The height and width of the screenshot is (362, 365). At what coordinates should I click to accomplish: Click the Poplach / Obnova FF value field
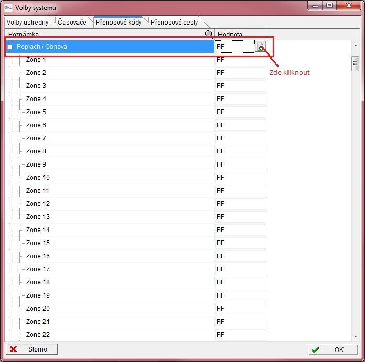[235, 47]
